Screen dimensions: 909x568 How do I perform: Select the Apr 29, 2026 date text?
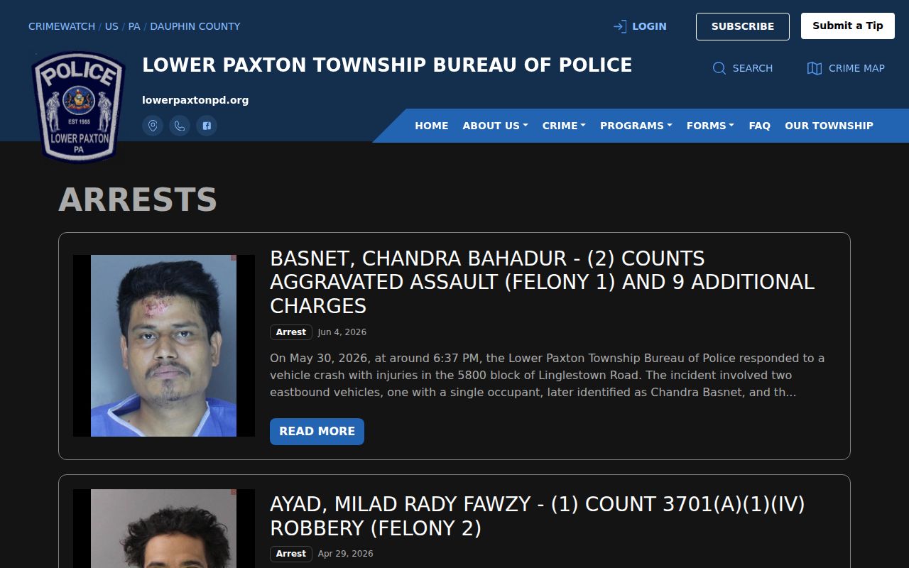click(345, 554)
